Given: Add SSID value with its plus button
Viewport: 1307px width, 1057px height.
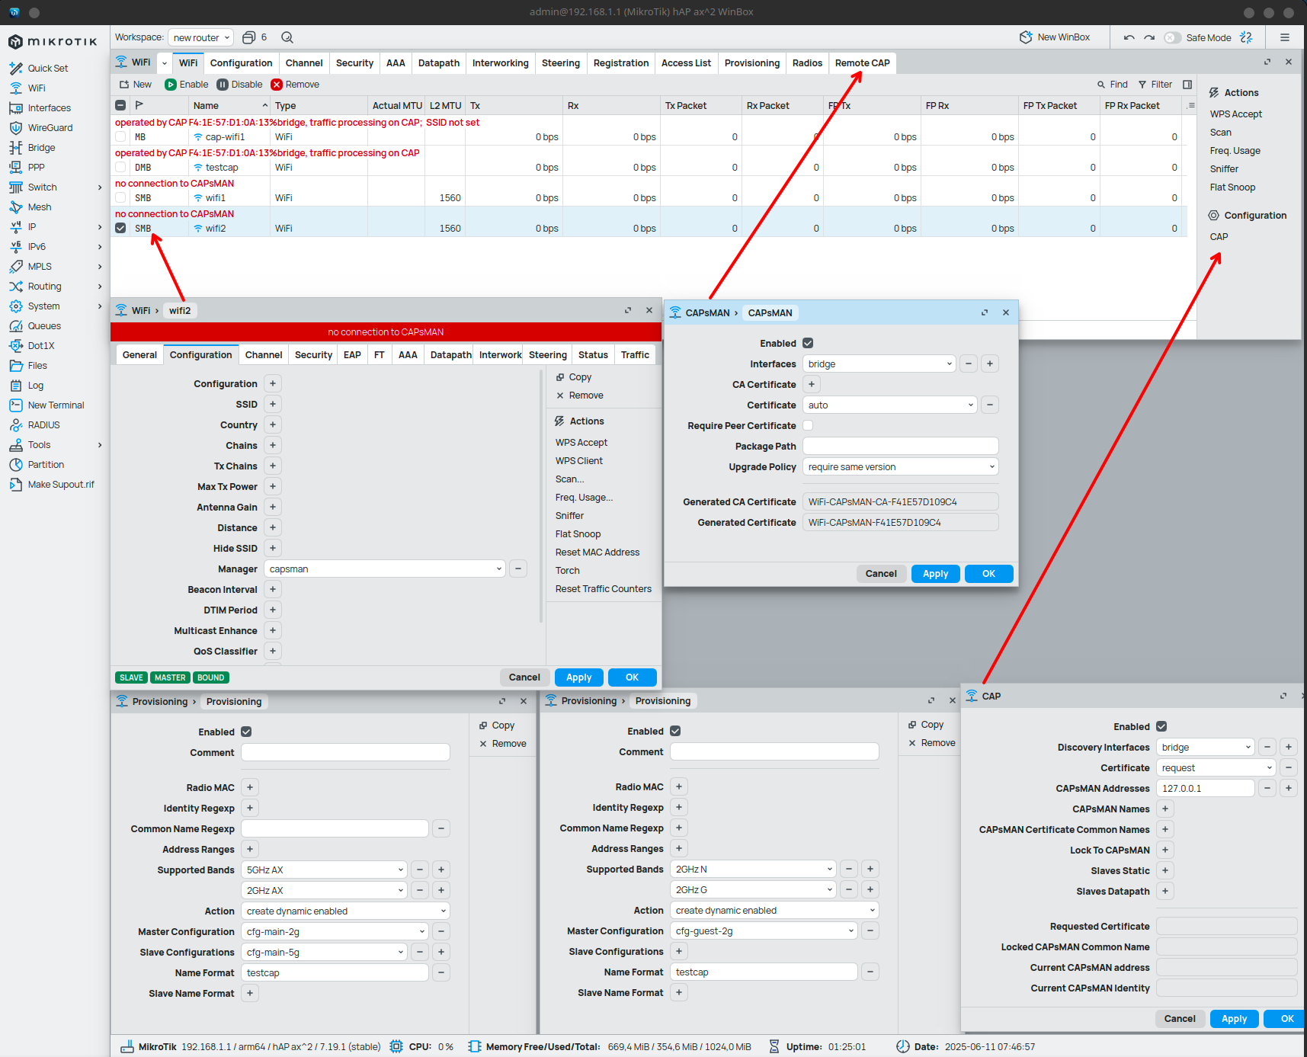Looking at the screenshot, I should 273,404.
